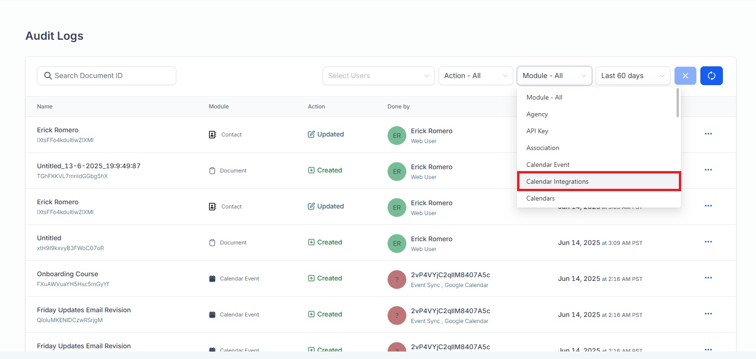Click the Updated edit icon in first row

(x=311, y=134)
